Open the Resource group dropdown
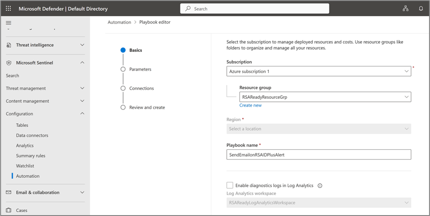The height and width of the screenshot is (216, 430). tap(325, 97)
